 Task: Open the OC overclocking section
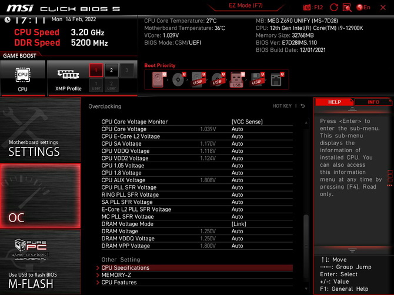pyautogui.click(x=40, y=196)
